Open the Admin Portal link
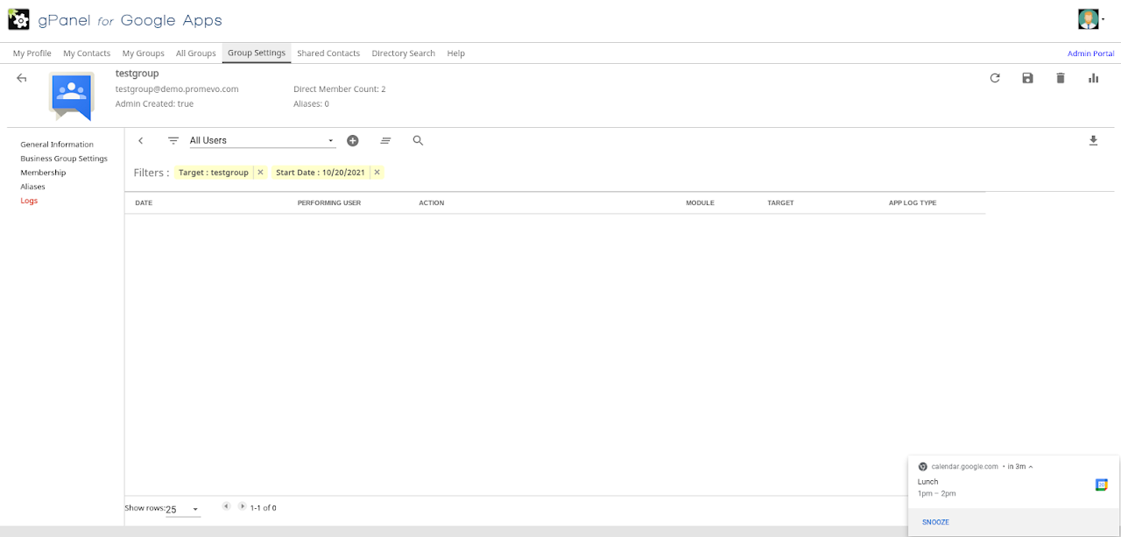Image resolution: width=1121 pixels, height=537 pixels. (1090, 53)
